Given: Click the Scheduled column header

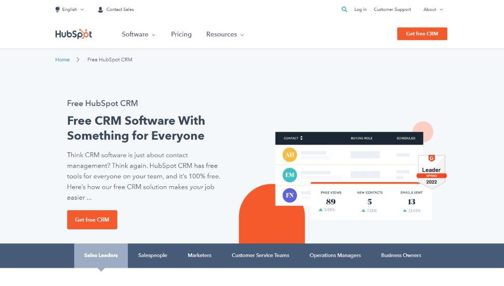Looking at the screenshot, I should point(406,138).
